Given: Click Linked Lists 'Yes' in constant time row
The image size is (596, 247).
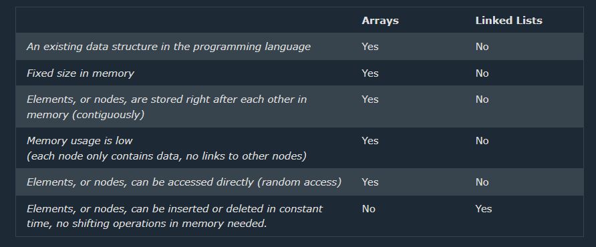Looking at the screenshot, I should [x=484, y=209].
